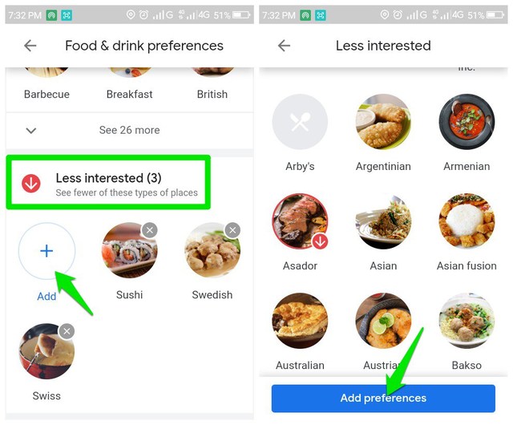Choose the Asian cuisine thumbnail

point(383,221)
